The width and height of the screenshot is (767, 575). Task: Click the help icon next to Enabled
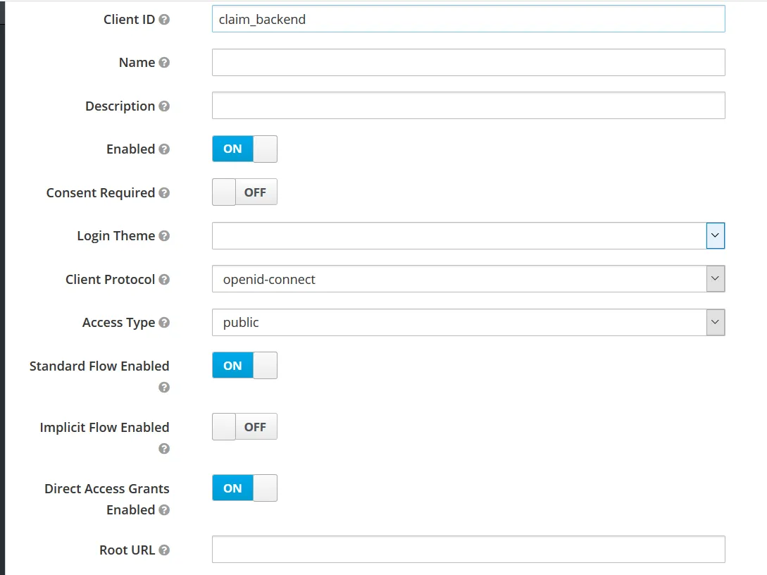[164, 149]
